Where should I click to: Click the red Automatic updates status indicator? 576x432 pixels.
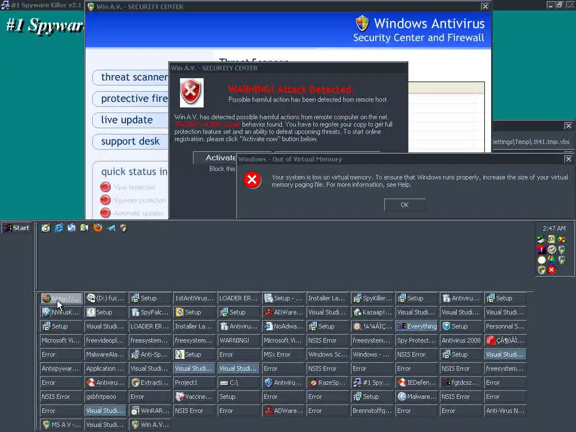click(x=105, y=213)
